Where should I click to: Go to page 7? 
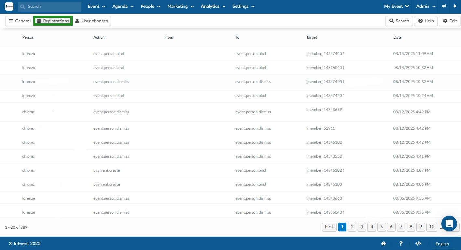click(x=401, y=227)
